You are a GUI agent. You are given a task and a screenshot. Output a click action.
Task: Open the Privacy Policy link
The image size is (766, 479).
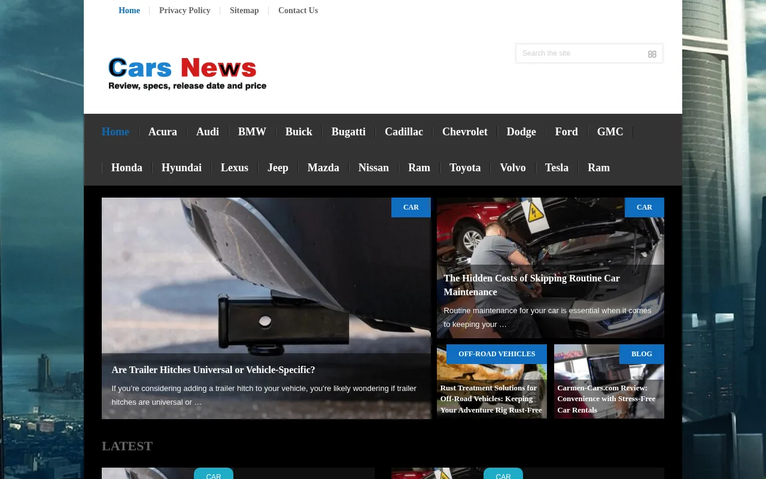coord(184,11)
